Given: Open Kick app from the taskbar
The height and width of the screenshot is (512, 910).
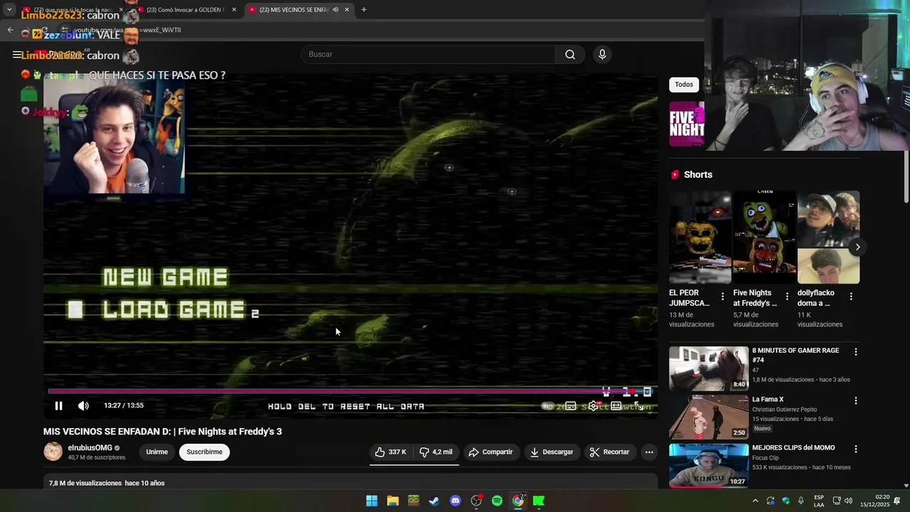Looking at the screenshot, I should point(539,501).
